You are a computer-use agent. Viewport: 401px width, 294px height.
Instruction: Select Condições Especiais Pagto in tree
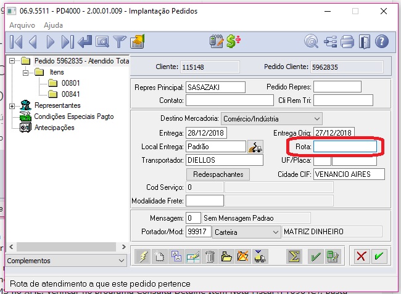click(74, 116)
